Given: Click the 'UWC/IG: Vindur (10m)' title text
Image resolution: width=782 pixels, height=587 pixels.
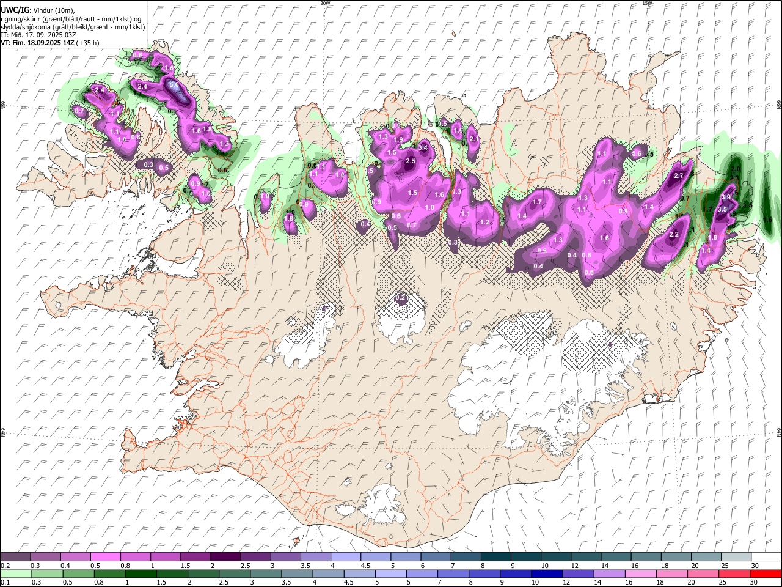Looking at the screenshot, I should point(38,10).
